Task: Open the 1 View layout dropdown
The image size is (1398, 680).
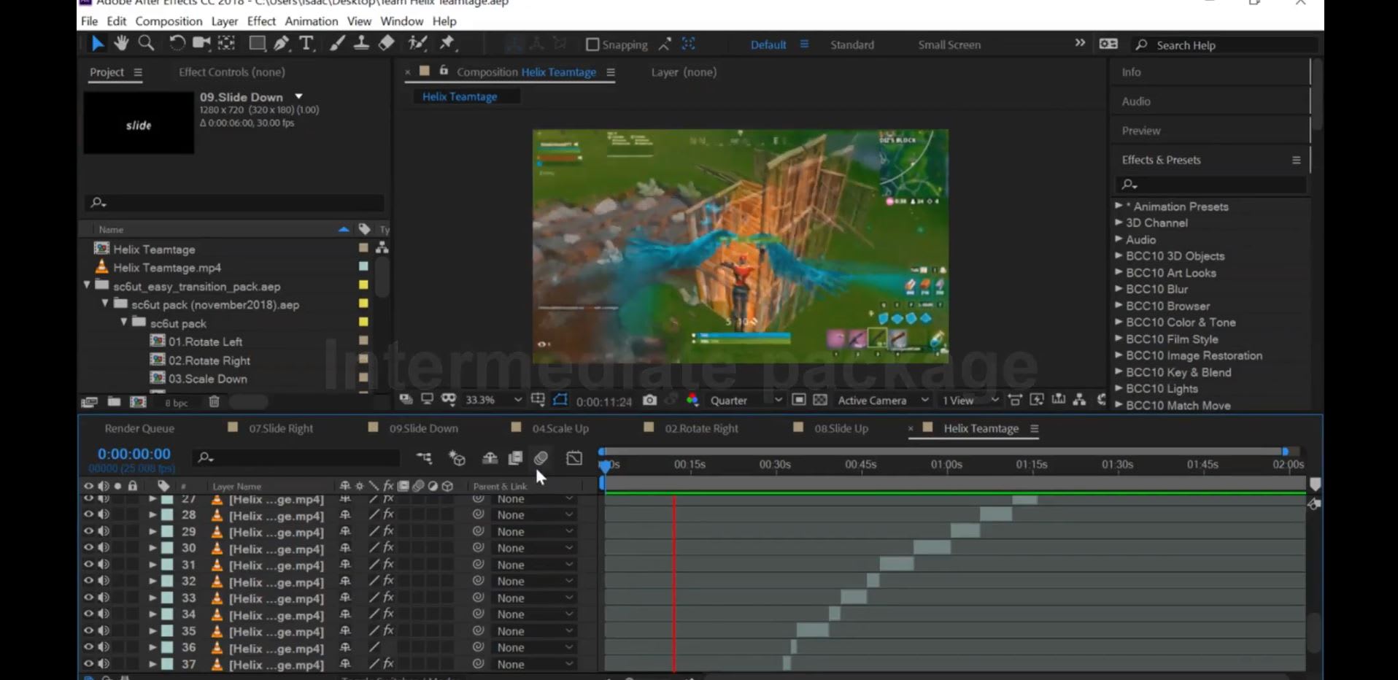Action: click(970, 400)
